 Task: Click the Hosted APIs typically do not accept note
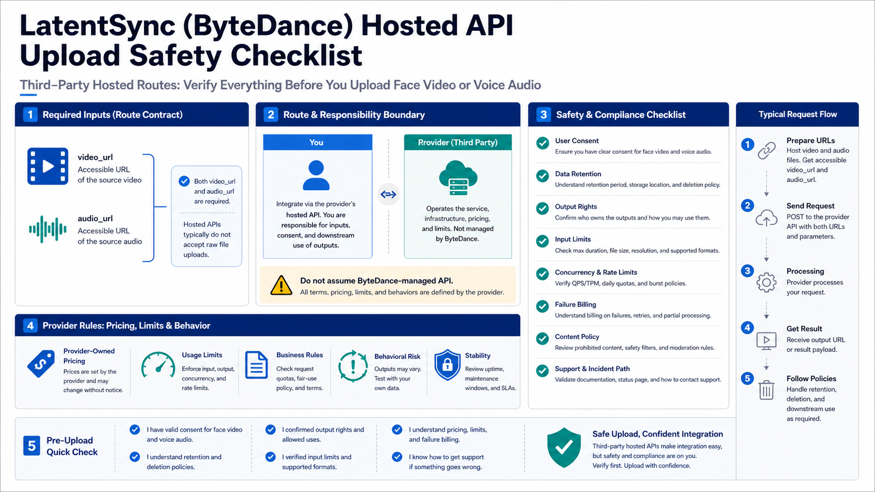click(x=207, y=239)
